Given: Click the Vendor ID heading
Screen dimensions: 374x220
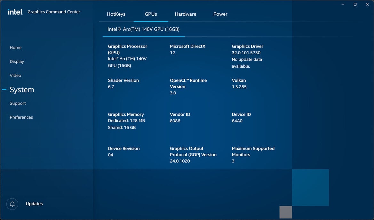Looking at the screenshot, I should tap(180, 114).
